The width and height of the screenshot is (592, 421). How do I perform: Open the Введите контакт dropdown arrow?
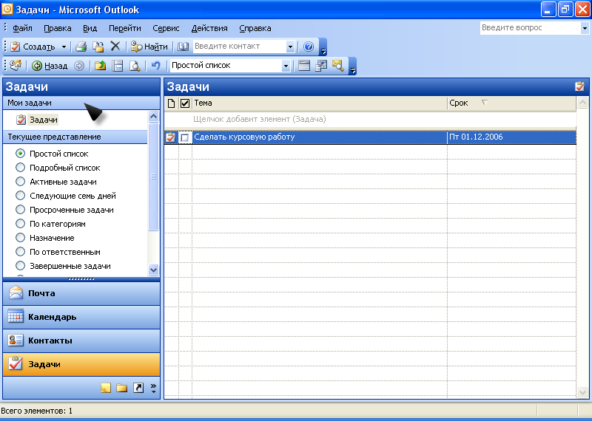point(290,47)
